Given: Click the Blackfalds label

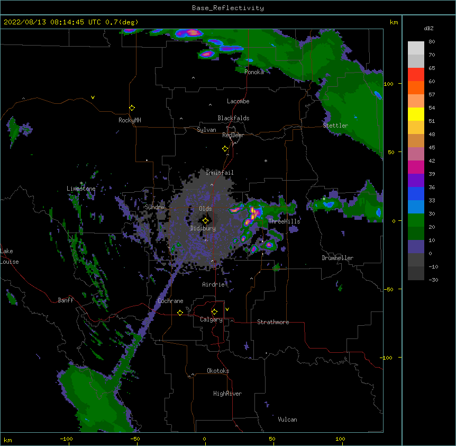Looking at the screenshot, I should coord(233,118).
